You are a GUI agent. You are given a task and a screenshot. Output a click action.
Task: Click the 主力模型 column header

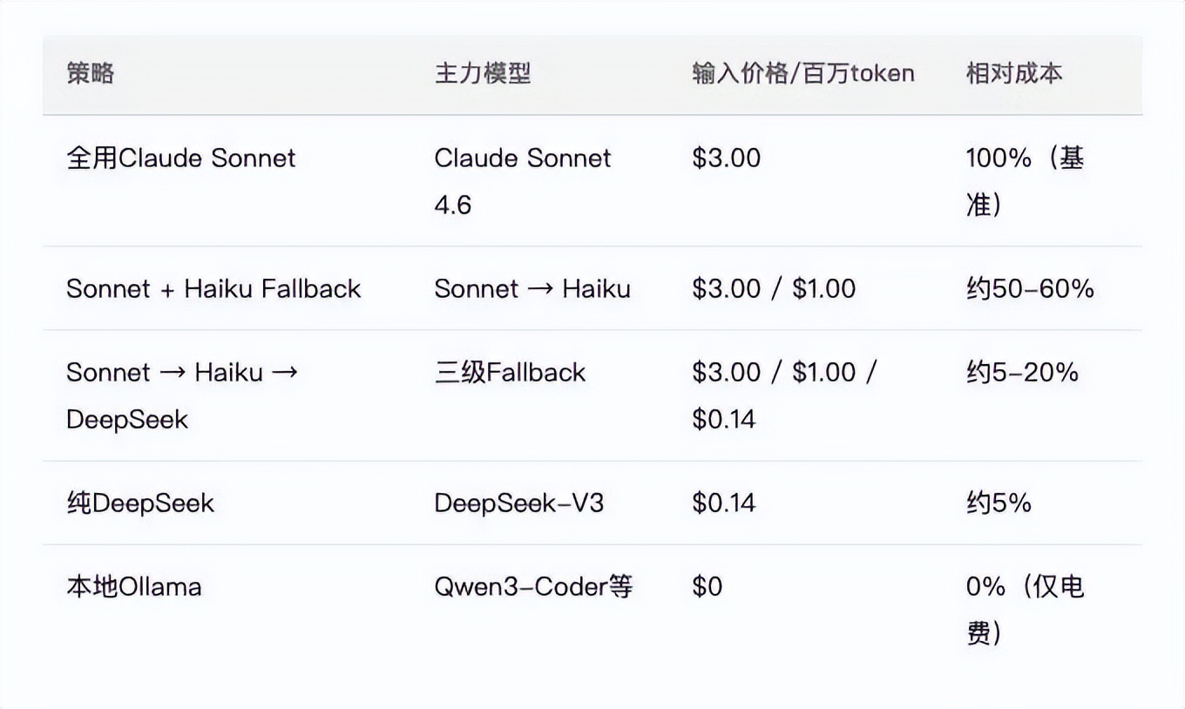[483, 73]
